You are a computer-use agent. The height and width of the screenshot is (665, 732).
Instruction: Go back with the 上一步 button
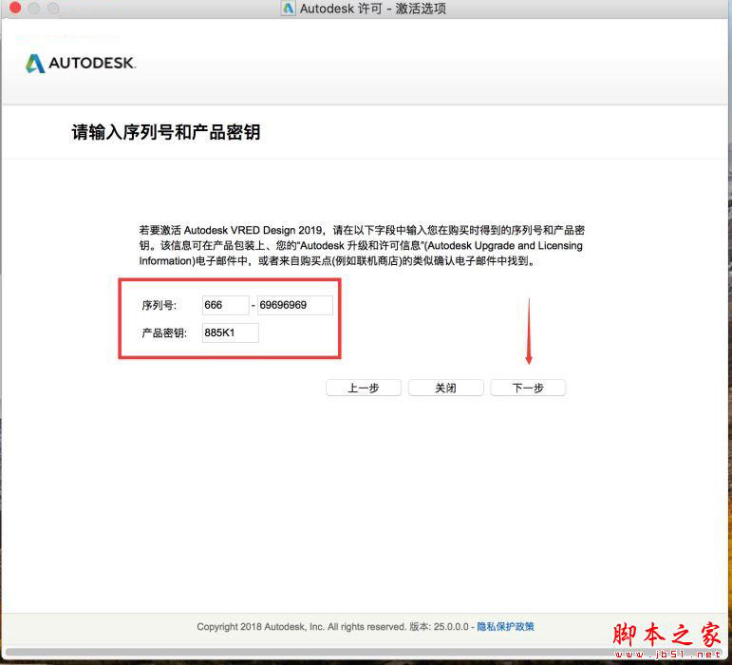[364, 388]
